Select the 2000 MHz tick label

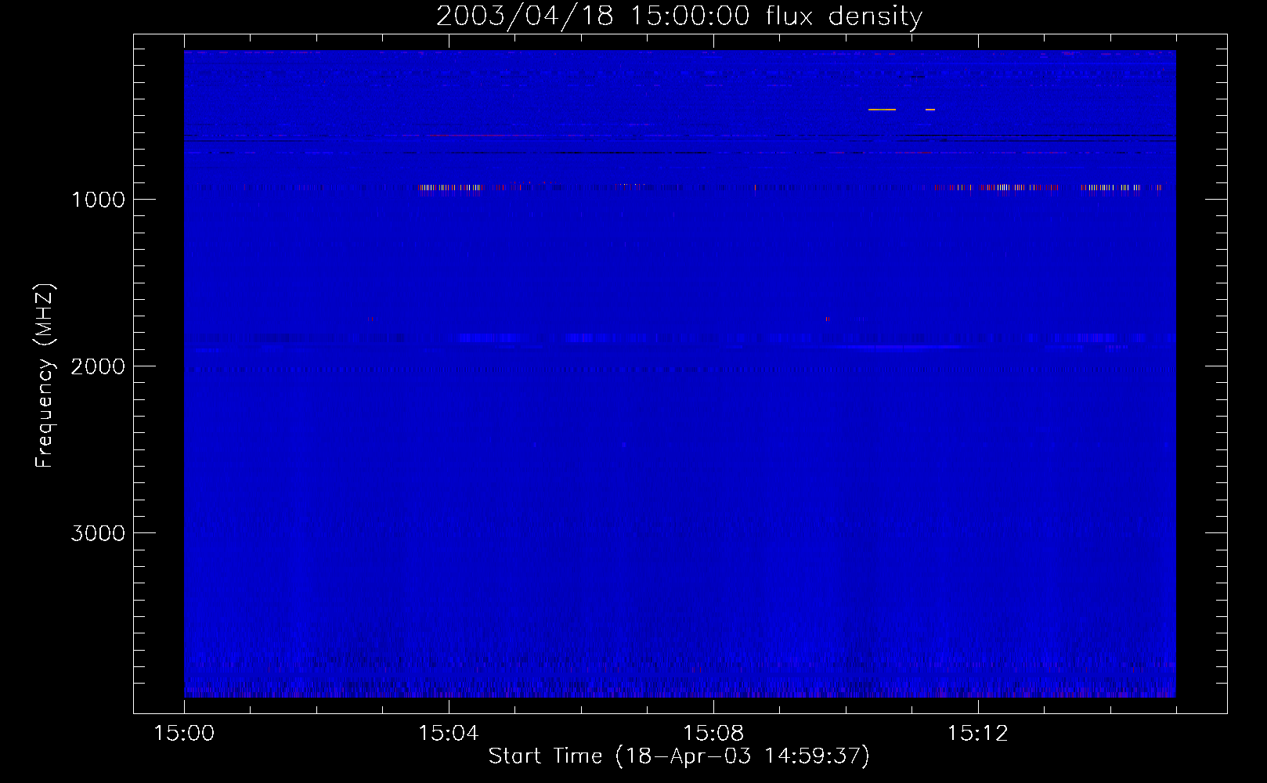98,366
